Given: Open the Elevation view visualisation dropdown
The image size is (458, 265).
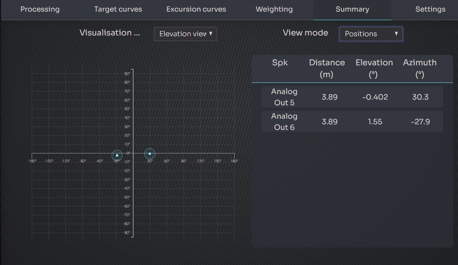Looking at the screenshot, I should tap(185, 34).
